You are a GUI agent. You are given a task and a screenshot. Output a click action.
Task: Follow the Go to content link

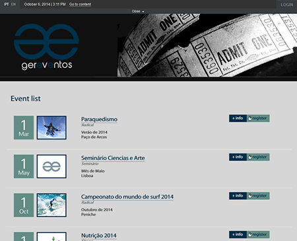point(80,4)
